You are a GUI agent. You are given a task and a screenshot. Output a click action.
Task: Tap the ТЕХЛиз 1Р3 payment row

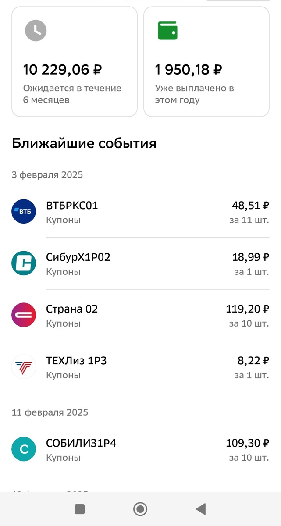click(x=140, y=366)
